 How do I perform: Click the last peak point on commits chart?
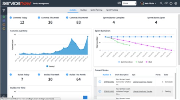(x=88, y=37)
